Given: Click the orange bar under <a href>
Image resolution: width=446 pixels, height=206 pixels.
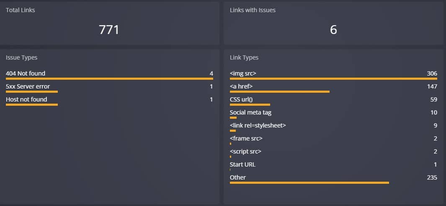Looking at the screenshot, I should coord(280,92).
